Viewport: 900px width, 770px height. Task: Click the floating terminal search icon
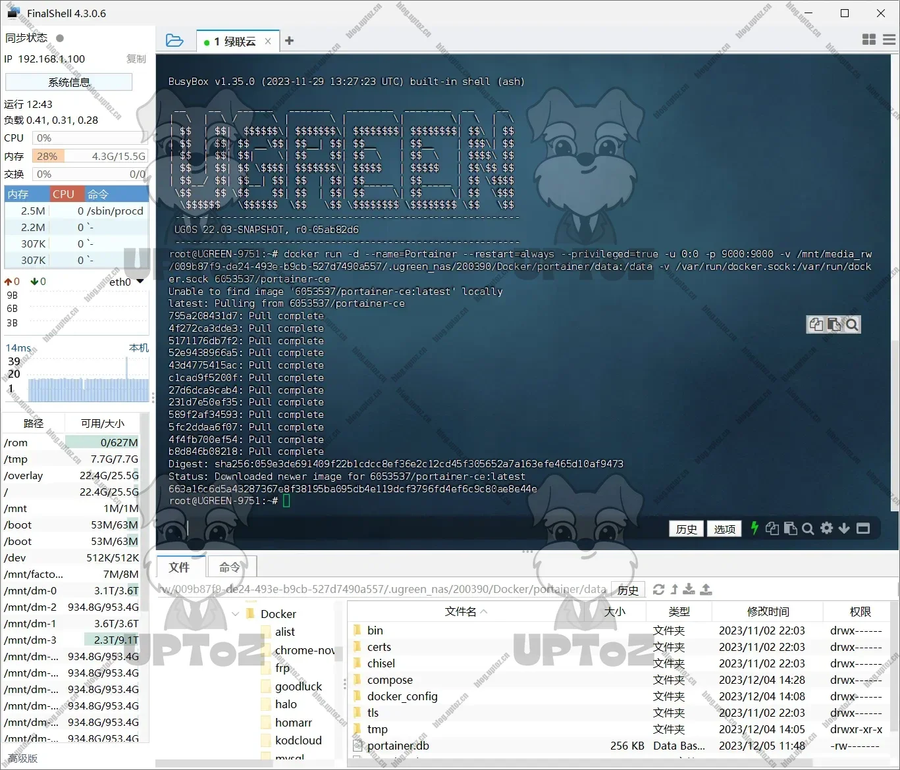pyautogui.click(x=852, y=324)
